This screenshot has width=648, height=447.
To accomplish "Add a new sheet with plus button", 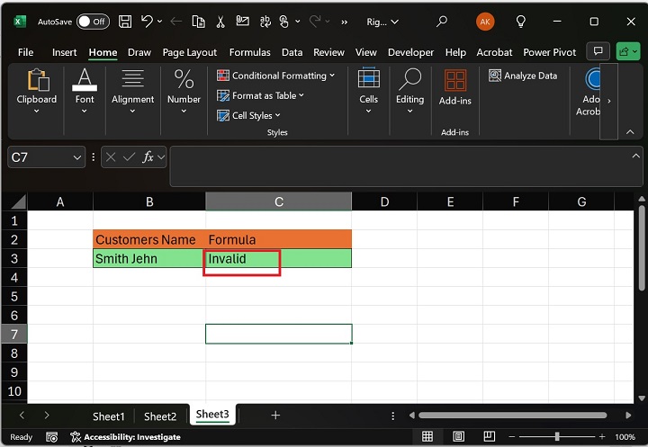I will pyautogui.click(x=275, y=416).
